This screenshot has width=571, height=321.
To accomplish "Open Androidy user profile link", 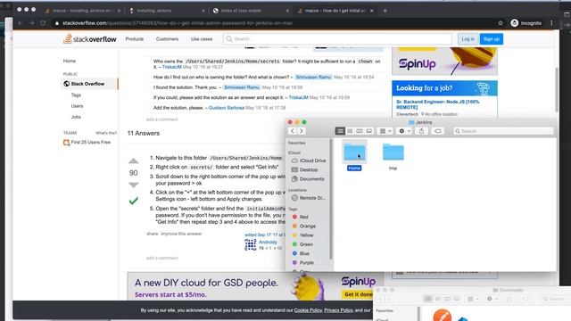I will pos(268,242).
